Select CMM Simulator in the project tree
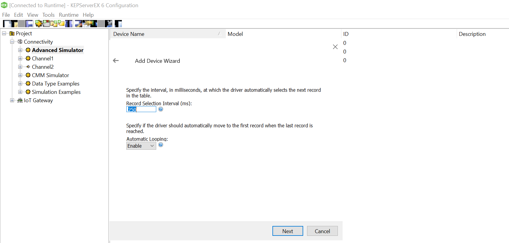 click(x=50, y=75)
